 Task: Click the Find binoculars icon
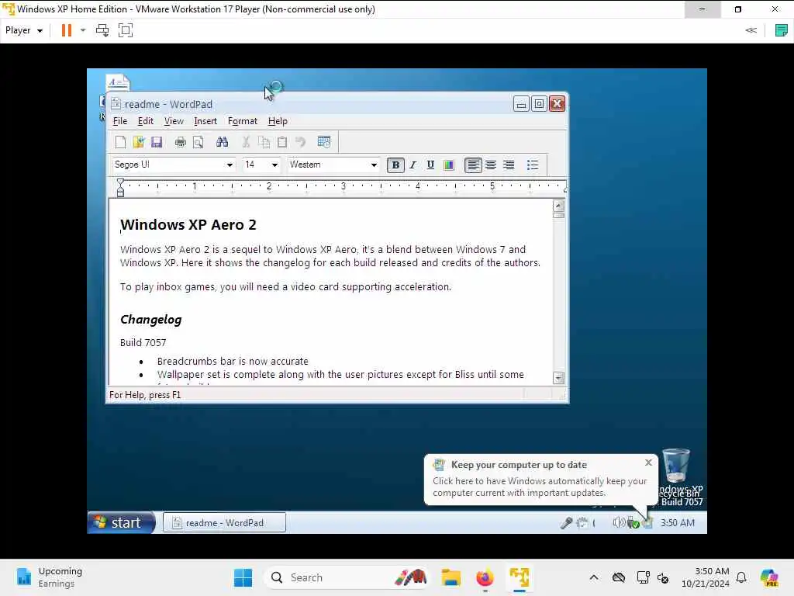click(x=222, y=143)
